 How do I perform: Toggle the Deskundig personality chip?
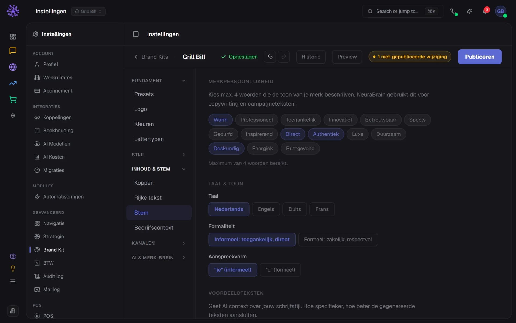coord(226,148)
